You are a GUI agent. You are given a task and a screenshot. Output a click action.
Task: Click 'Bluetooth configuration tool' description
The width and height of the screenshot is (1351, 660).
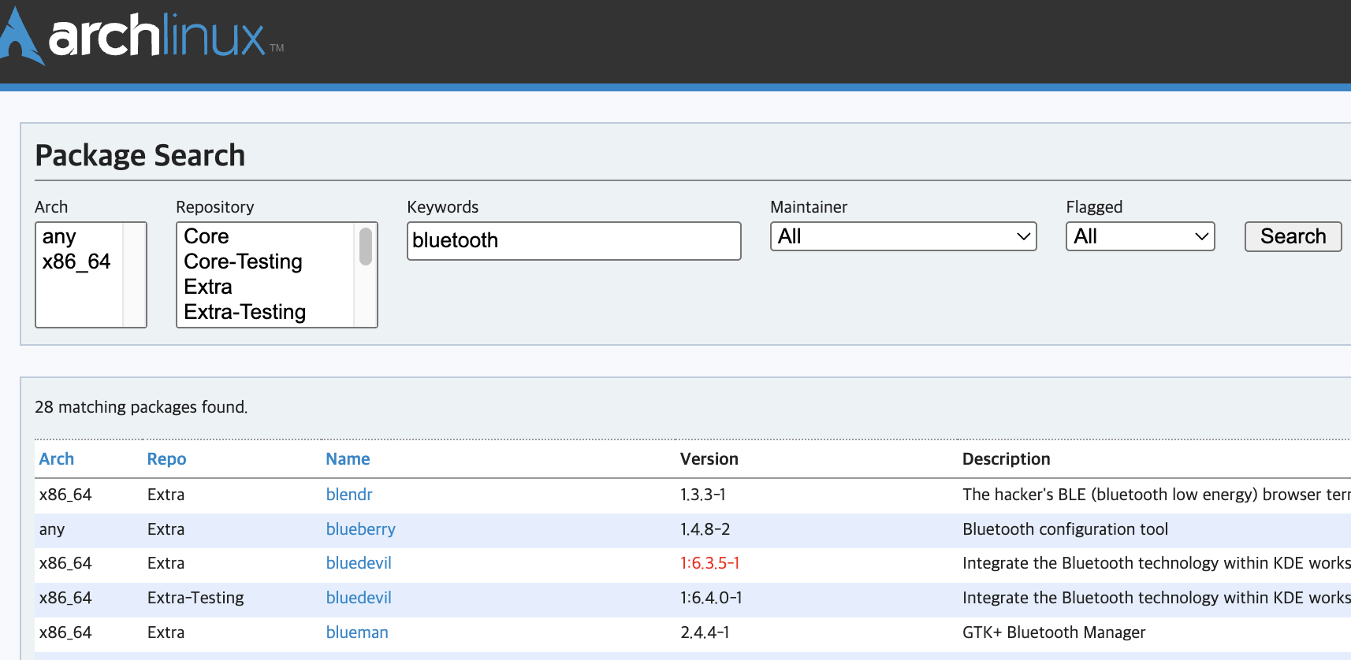[x=1065, y=529]
